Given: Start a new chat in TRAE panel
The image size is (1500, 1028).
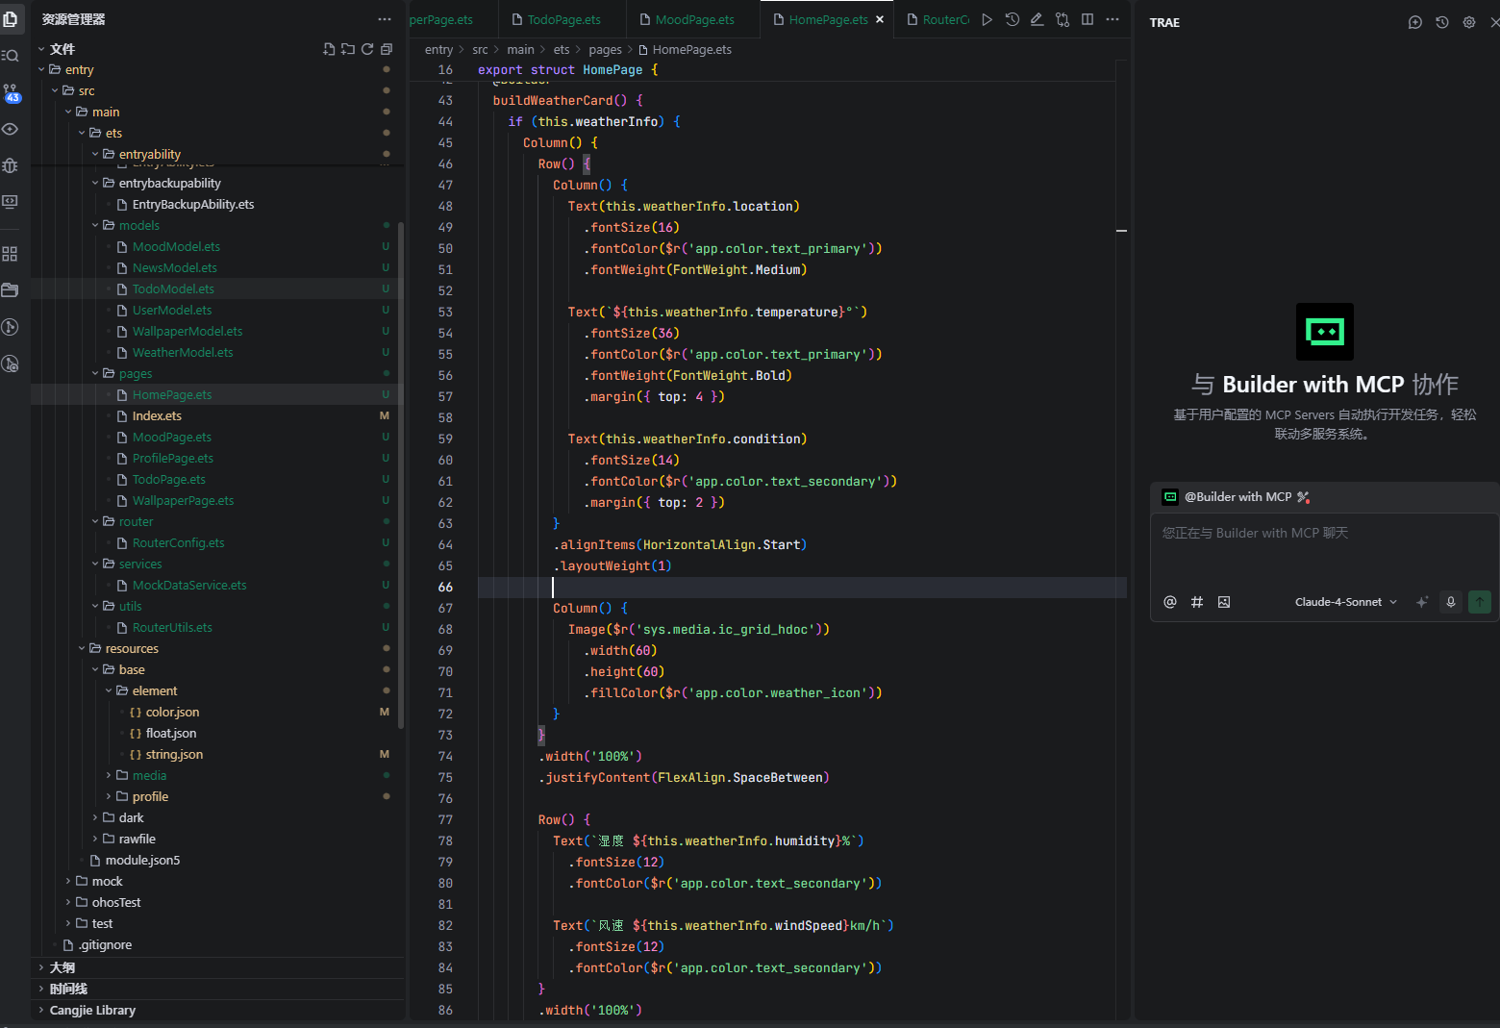Looking at the screenshot, I should click(1415, 22).
